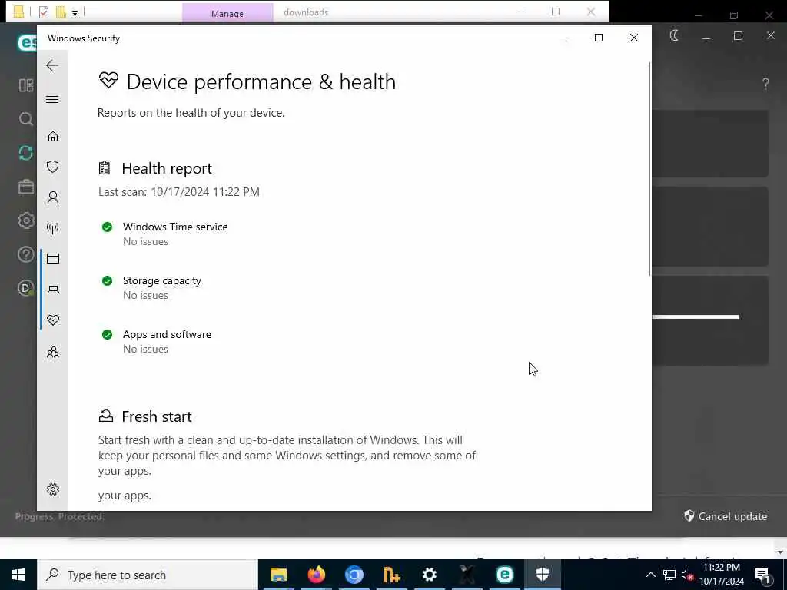The height and width of the screenshot is (590, 787).
Task: Click the Windows Security shield taskbar icon
Action: pyautogui.click(x=542, y=575)
